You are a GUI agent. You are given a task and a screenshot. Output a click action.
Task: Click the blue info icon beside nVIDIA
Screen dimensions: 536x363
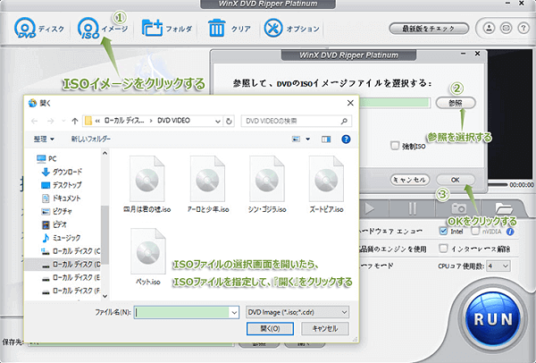click(510, 232)
